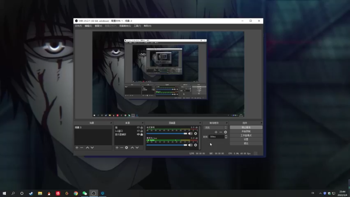This screenshot has height=197, width=350.
Task: Open File Explorer from the taskbar
Action: [x=40, y=193]
